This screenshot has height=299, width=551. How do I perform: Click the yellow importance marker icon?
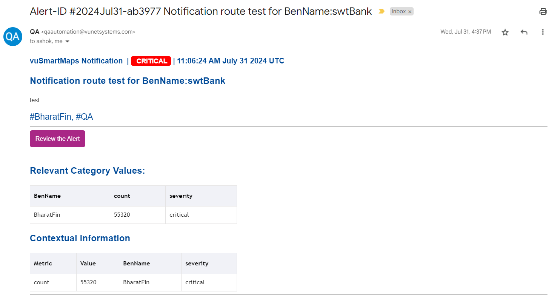382,11
